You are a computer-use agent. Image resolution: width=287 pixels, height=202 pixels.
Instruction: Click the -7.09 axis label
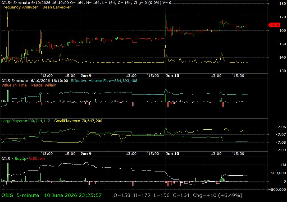281,150
